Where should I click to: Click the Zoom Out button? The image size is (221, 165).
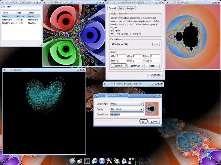click(x=135, y=66)
